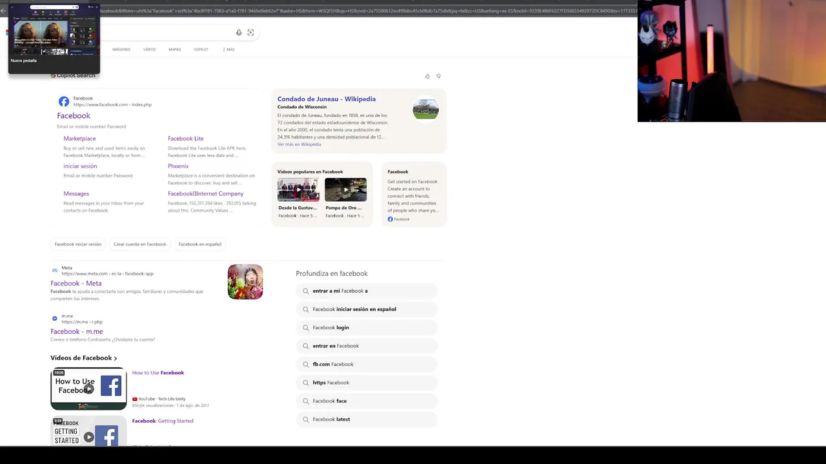Play the 'Desde la Gustav...' video thumbnail
Viewport: 826px width, 464px height.
(x=298, y=190)
